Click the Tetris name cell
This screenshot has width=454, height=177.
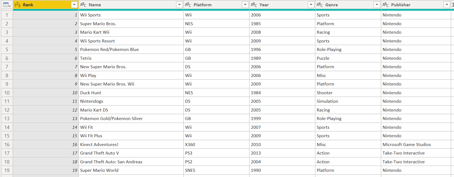pos(86,58)
